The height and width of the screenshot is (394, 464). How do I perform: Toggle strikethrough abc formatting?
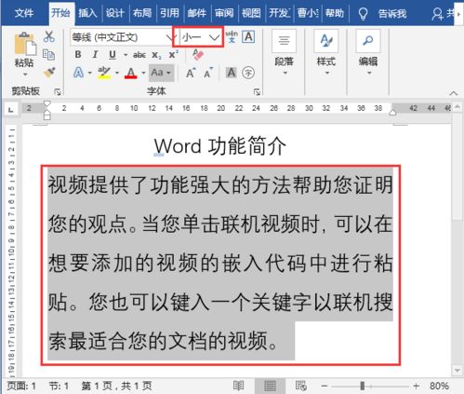[139, 55]
